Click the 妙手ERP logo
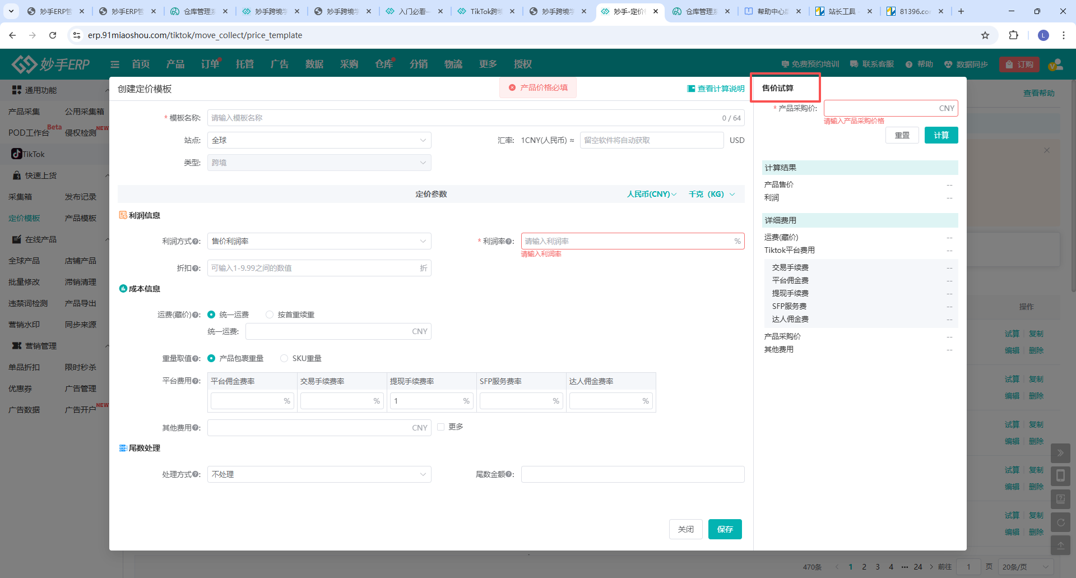Viewport: 1076px width, 578px height. pos(51,64)
